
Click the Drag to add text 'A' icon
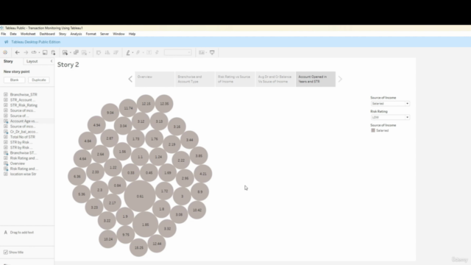pyautogui.click(x=5, y=233)
